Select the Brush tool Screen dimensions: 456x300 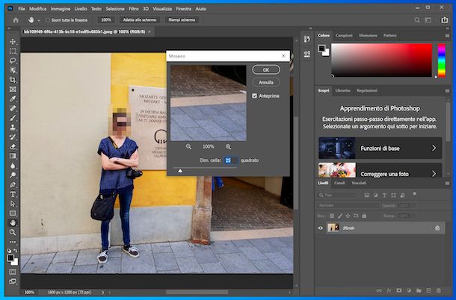(x=13, y=118)
